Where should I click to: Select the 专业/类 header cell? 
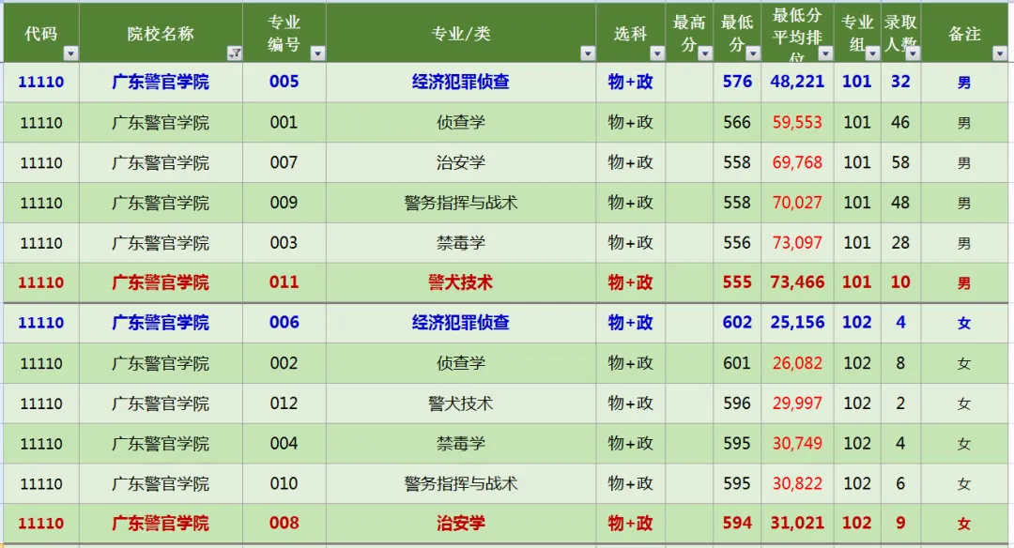tap(461, 33)
